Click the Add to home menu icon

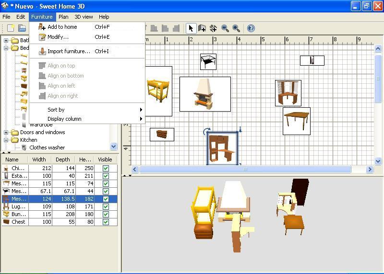[x=42, y=27]
